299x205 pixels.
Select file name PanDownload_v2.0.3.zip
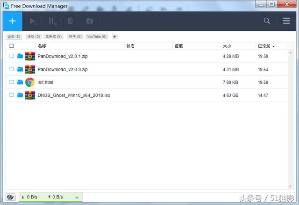point(63,69)
